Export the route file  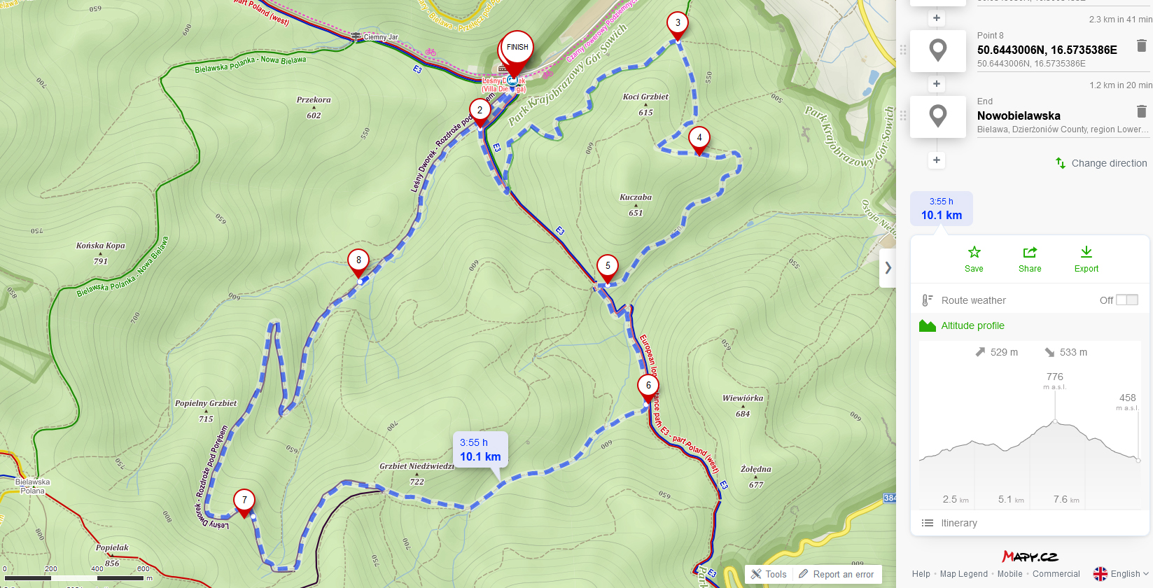pos(1086,259)
